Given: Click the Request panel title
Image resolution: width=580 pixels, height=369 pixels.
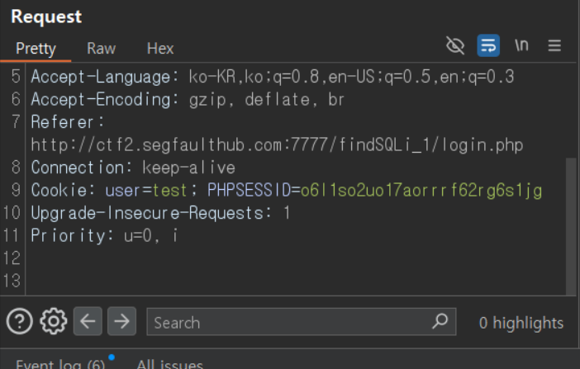Looking at the screenshot, I should (46, 17).
